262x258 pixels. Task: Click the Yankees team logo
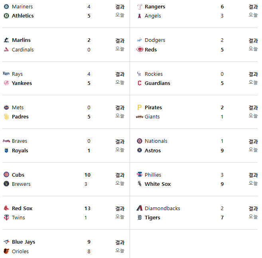[6, 83]
